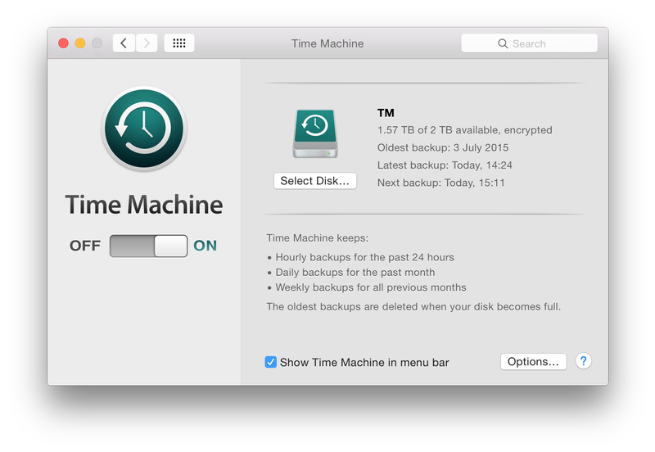
Task: Click the OFF label beside the switch
Action: click(x=85, y=246)
